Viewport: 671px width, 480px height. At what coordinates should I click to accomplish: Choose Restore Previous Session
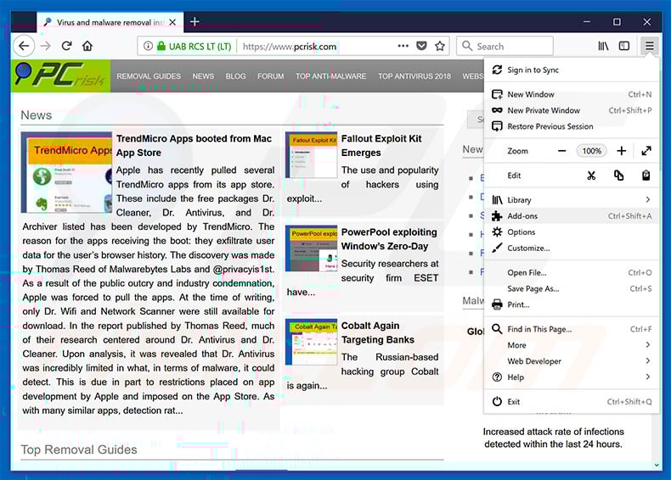[572, 126]
